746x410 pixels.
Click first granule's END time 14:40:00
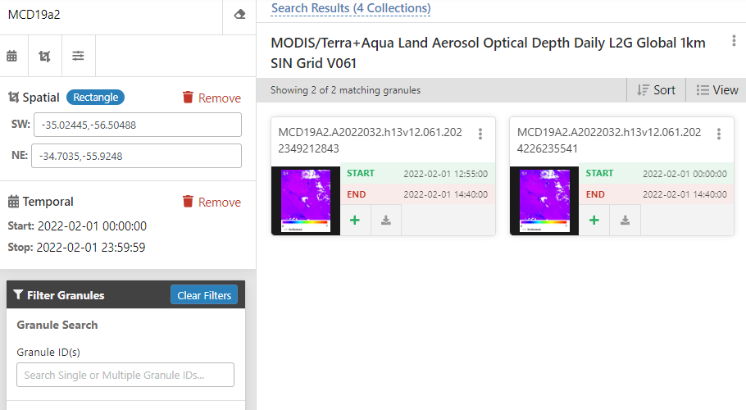coord(445,194)
